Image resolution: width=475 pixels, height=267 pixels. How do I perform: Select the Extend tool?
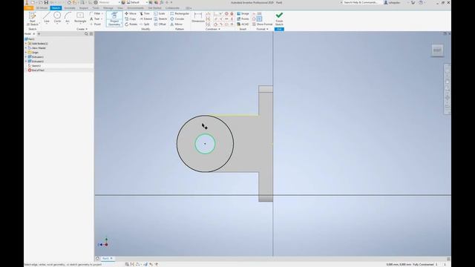coord(145,19)
